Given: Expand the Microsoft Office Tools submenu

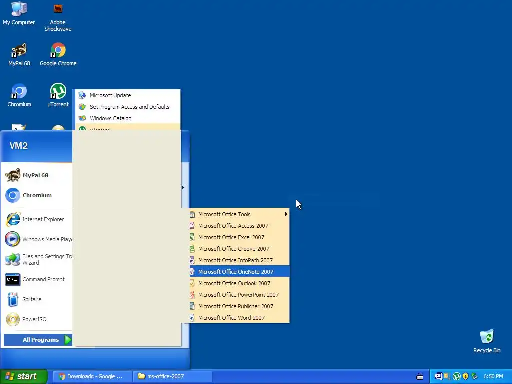Looking at the screenshot, I should pyautogui.click(x=239, y=214).
